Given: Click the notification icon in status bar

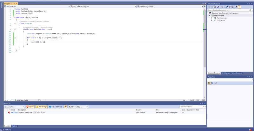Looking at the screenshot, I should pyautogui.click(x=251, y=130).
